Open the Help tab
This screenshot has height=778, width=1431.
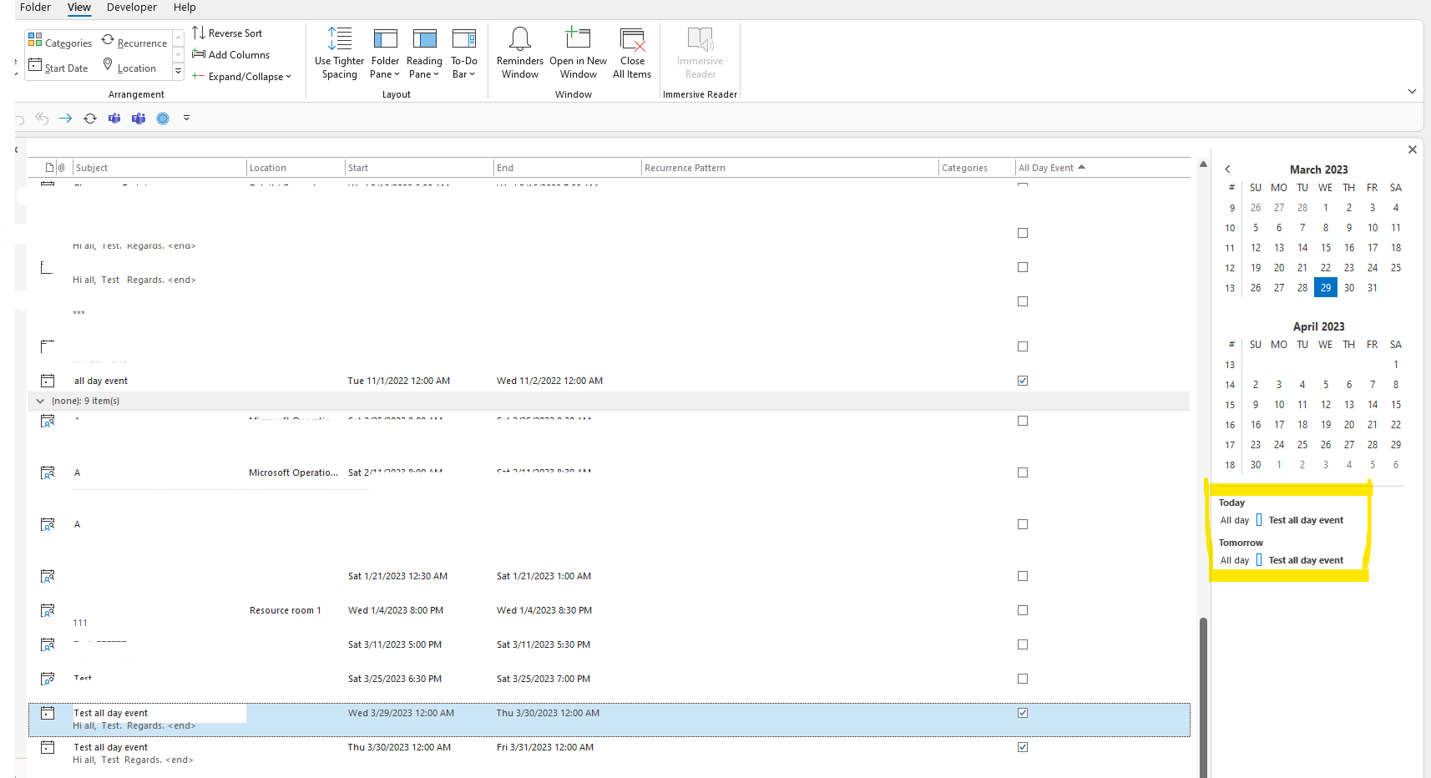pyautogui.click(x=185, y=8)
